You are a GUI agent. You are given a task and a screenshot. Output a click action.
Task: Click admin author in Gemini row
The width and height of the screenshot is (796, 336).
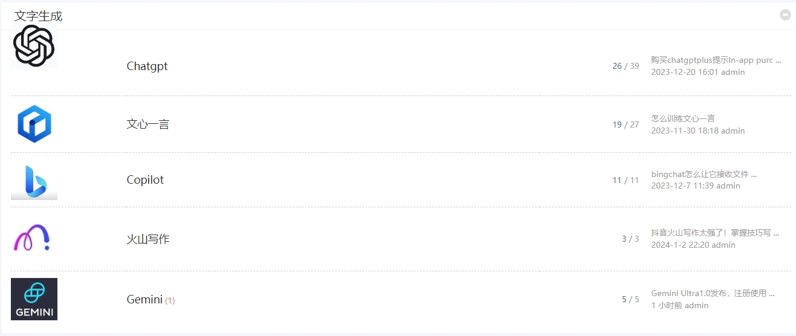click(x=696, y=306)
